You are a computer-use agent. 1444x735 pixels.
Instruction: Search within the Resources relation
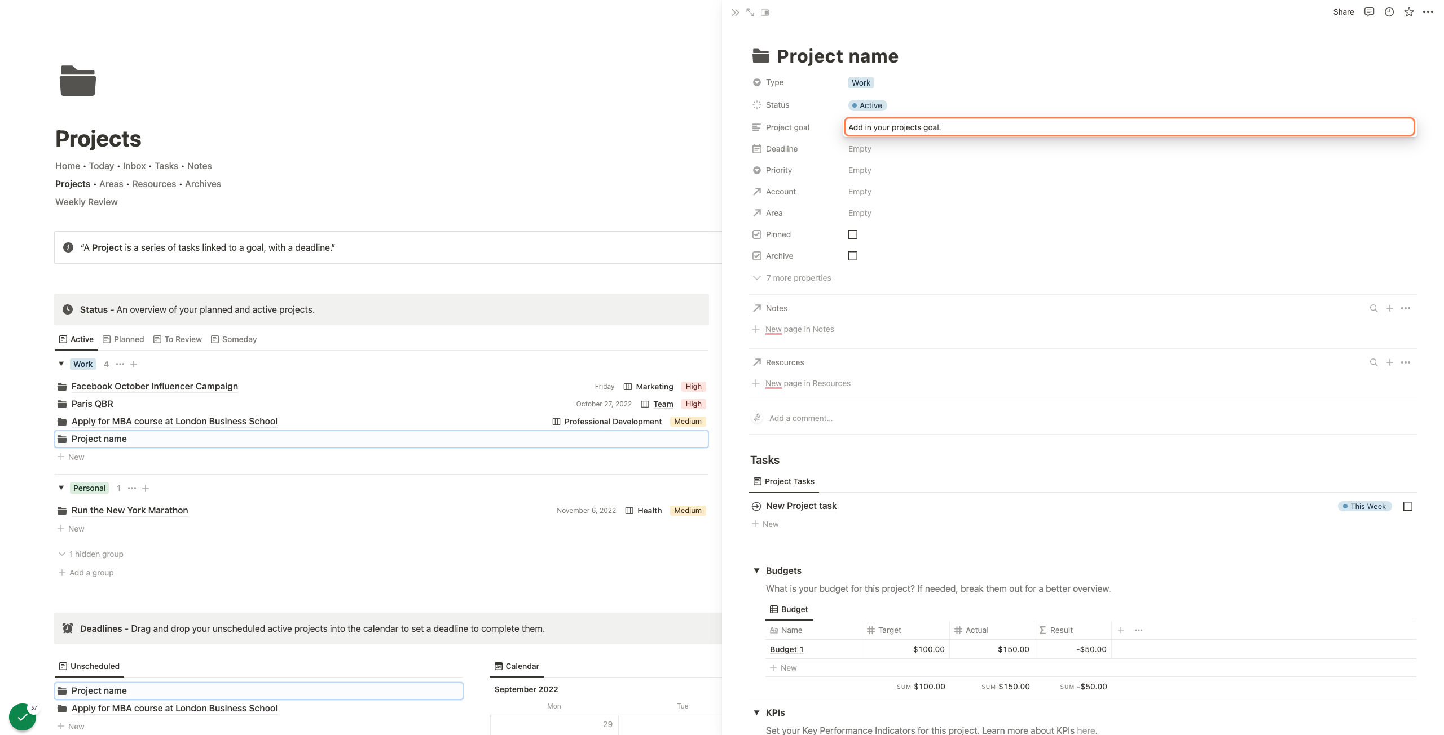[1374, 362]
